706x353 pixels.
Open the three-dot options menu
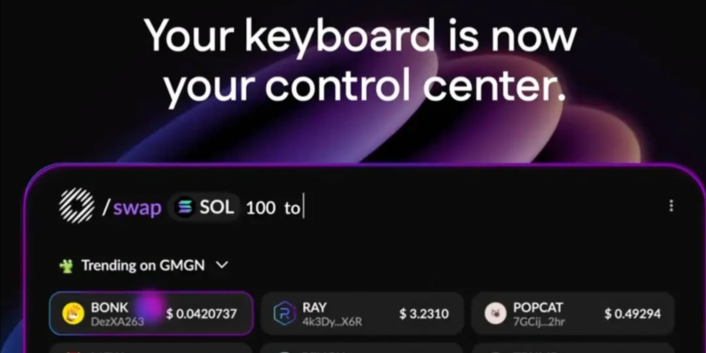671,206
